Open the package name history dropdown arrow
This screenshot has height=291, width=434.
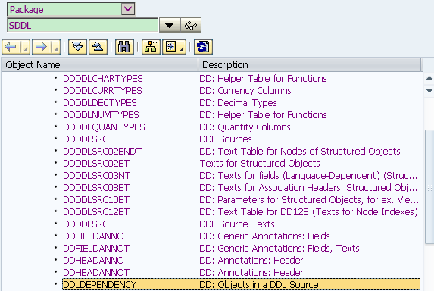coord(170,26)
